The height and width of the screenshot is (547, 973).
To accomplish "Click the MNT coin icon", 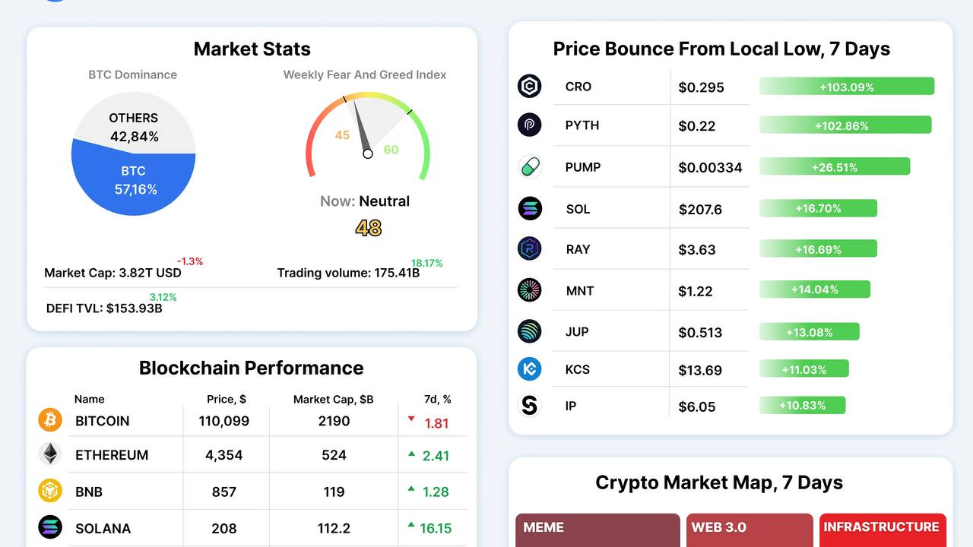I will pos(530,290).
